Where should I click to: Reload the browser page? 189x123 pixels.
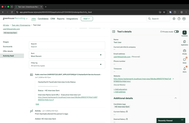tap(12, 12)
